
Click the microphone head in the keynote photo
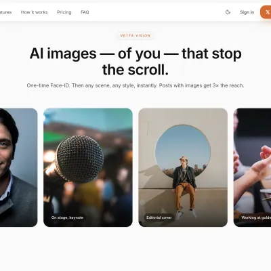(79, 159)
